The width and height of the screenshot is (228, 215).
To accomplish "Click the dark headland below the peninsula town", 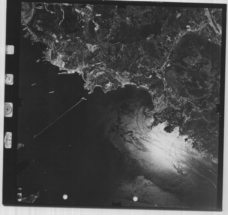I will pos(169,129).
